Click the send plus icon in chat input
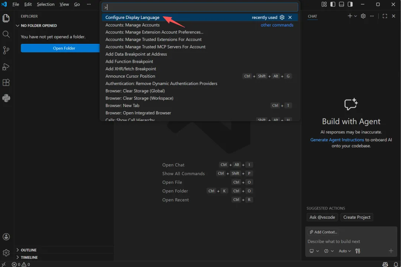The image size is (401, 267). coord(391,251)
